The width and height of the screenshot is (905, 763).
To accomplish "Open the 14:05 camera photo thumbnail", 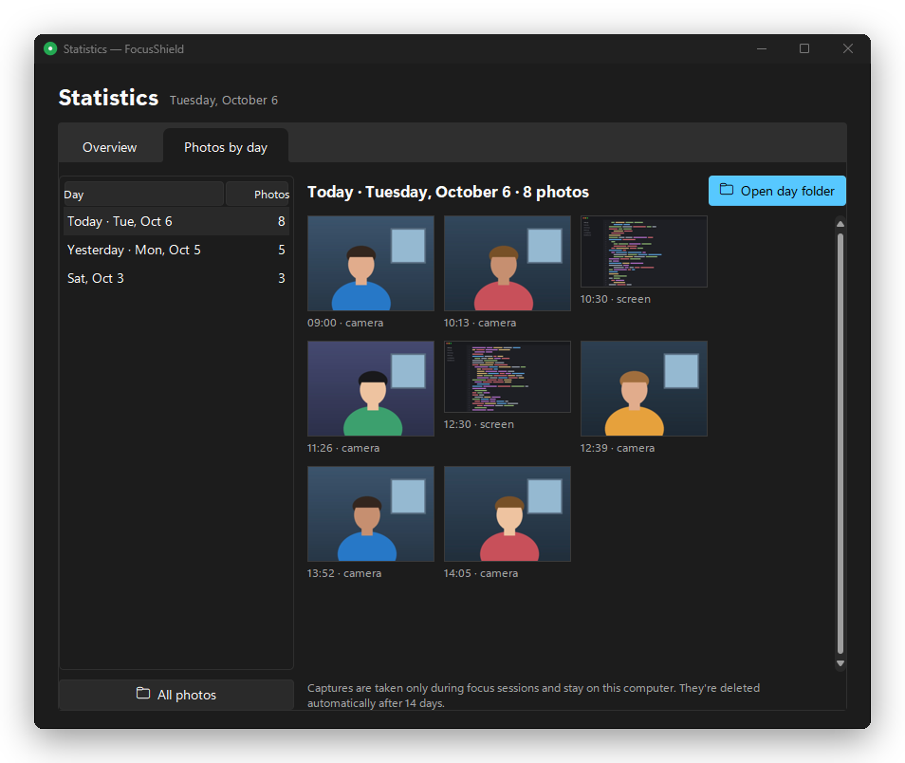I will [x=508, y=514].
